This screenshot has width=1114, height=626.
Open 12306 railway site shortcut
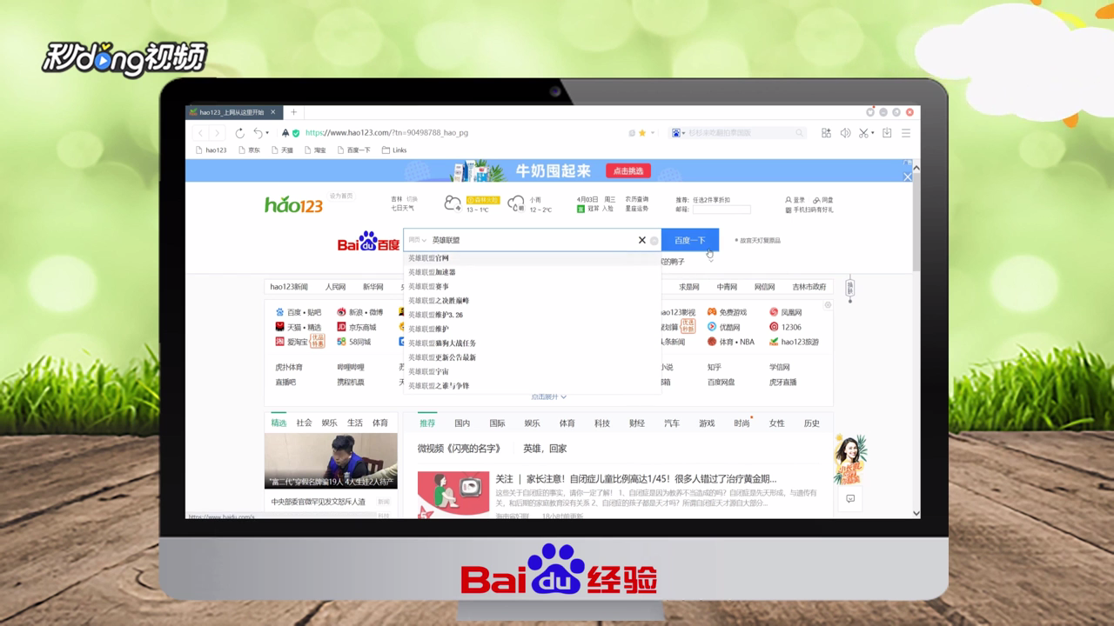(785, 327)
